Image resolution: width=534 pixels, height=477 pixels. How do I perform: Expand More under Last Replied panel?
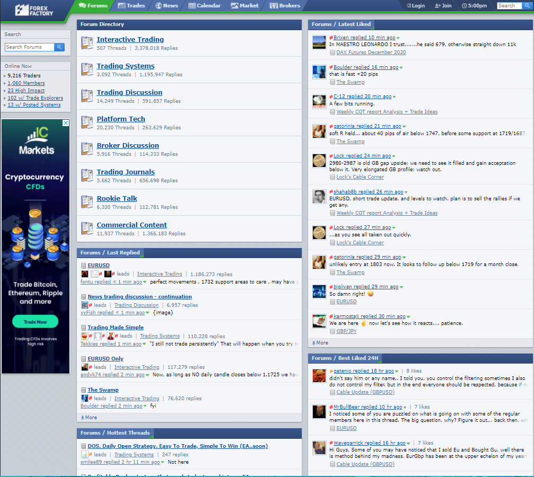(x=89, y=418)
